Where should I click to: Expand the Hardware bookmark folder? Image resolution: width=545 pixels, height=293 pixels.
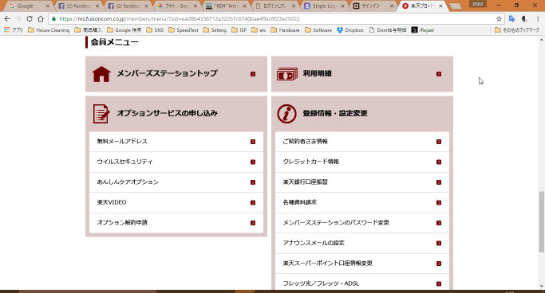285,30
